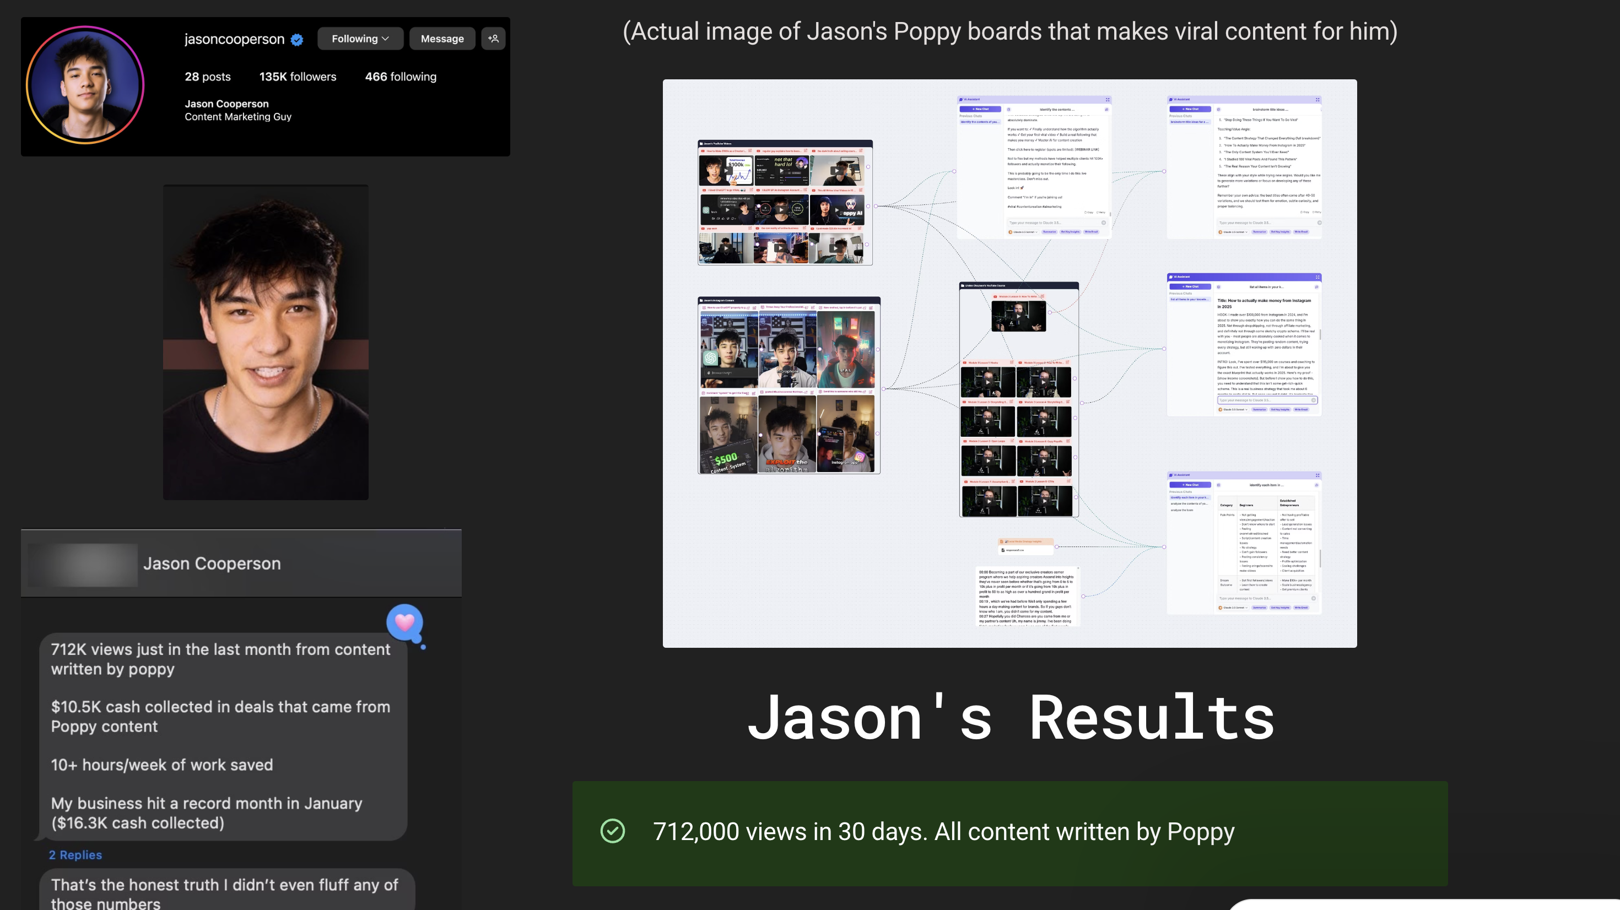Click the $500 Content System video thumbnail
The image size is (1620, 910).
[728, 434]
